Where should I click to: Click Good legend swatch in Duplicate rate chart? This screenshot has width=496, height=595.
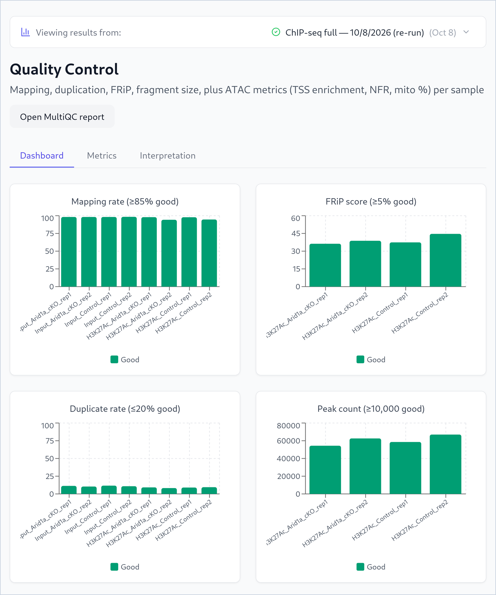[114, 567]
